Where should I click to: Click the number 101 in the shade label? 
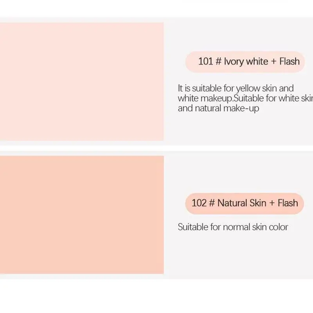click(x=205, y=61)
